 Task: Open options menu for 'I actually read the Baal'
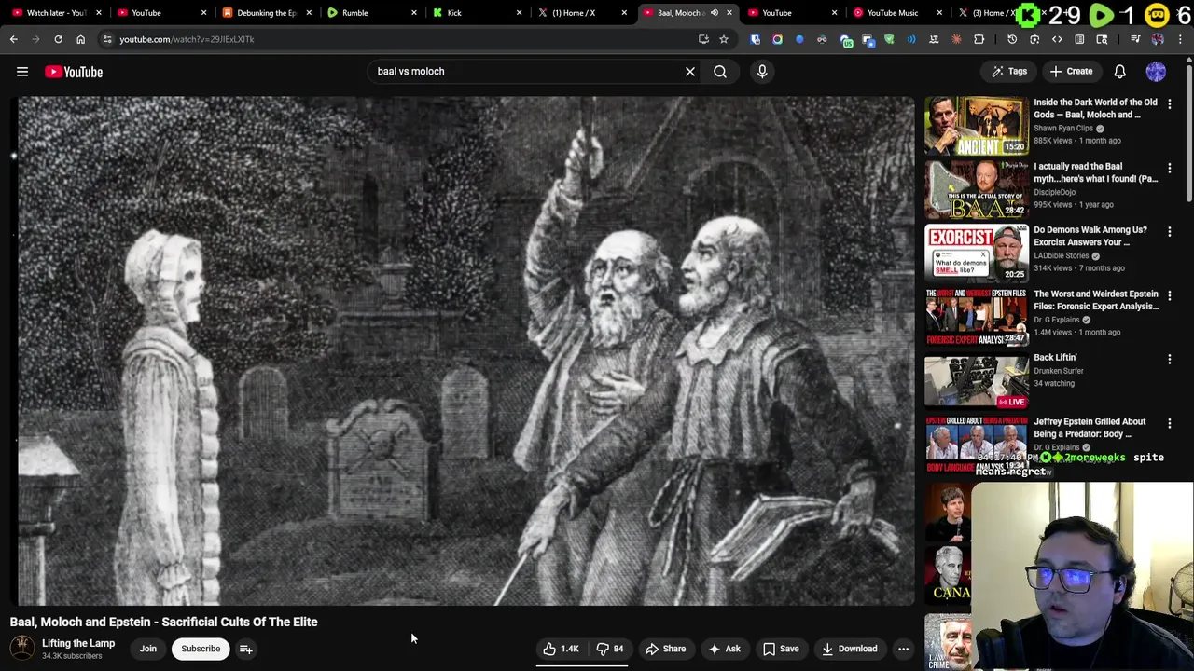click(x=1169, y=169)
